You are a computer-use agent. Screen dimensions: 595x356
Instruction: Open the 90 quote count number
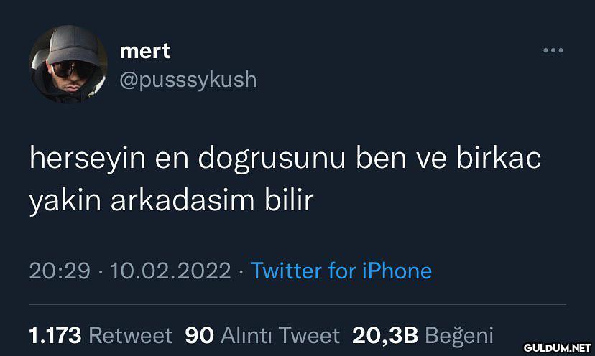199,335
